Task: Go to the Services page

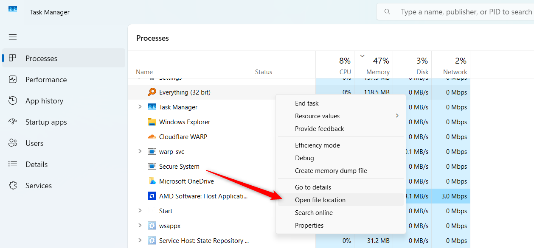Action: pos(64,185)
